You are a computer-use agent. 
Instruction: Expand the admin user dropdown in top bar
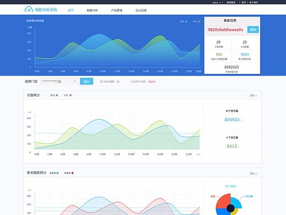click(217, 2)
